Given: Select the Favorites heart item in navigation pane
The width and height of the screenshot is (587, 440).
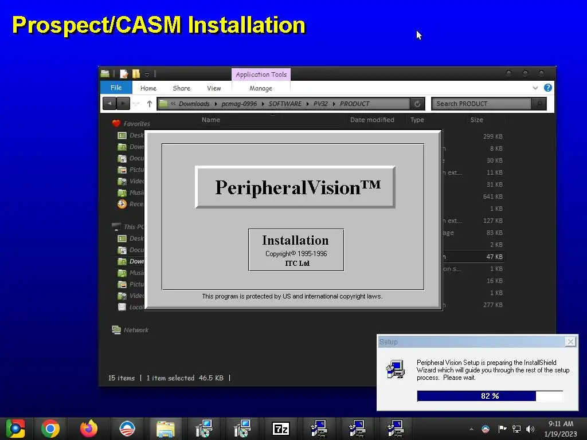Looking at the screenshot, I should (131, 124).
